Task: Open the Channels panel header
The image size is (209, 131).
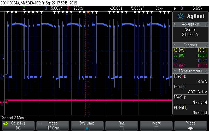Action: click(190, 45)
